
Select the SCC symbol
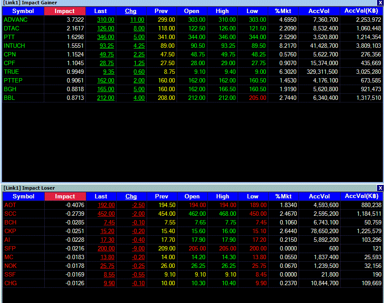(x=10, y=214)
